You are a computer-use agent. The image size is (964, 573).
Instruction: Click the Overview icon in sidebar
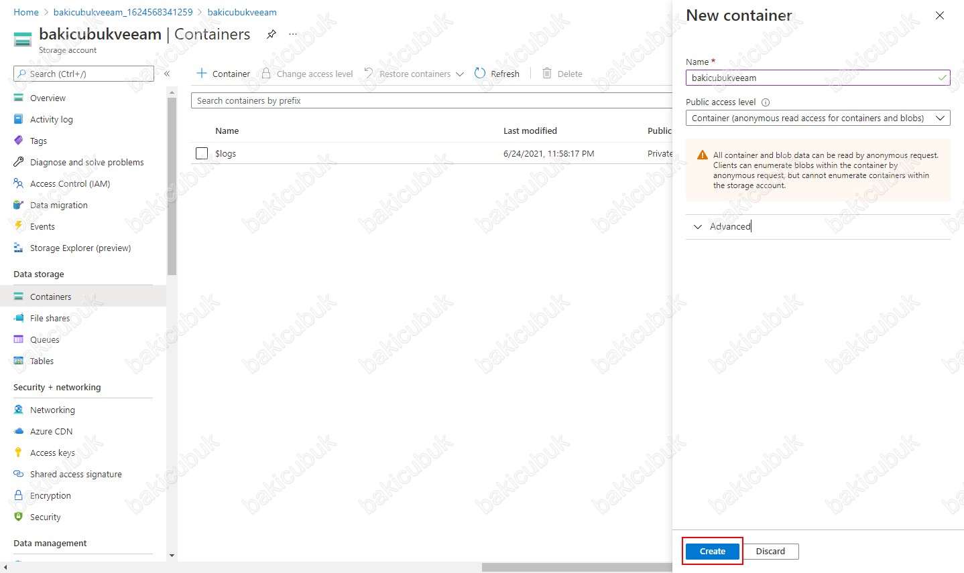[x=19, y=98]
